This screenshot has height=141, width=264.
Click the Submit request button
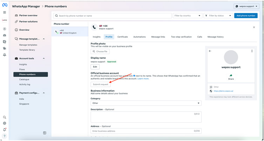pyautogui.click(x=101, y=84)
